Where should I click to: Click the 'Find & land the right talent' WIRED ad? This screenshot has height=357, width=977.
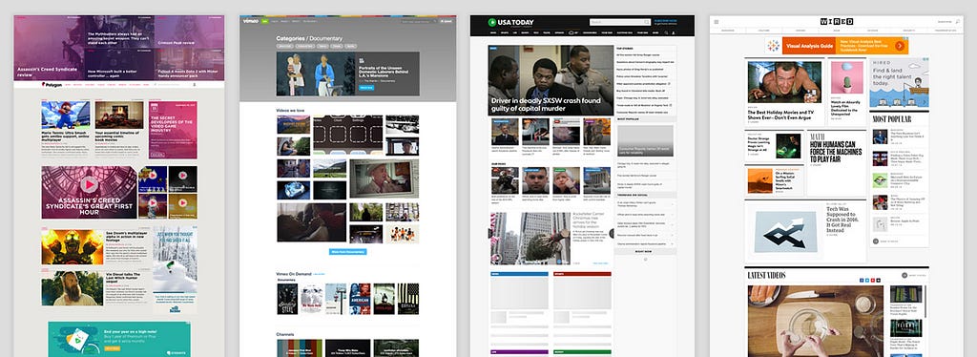899,83
